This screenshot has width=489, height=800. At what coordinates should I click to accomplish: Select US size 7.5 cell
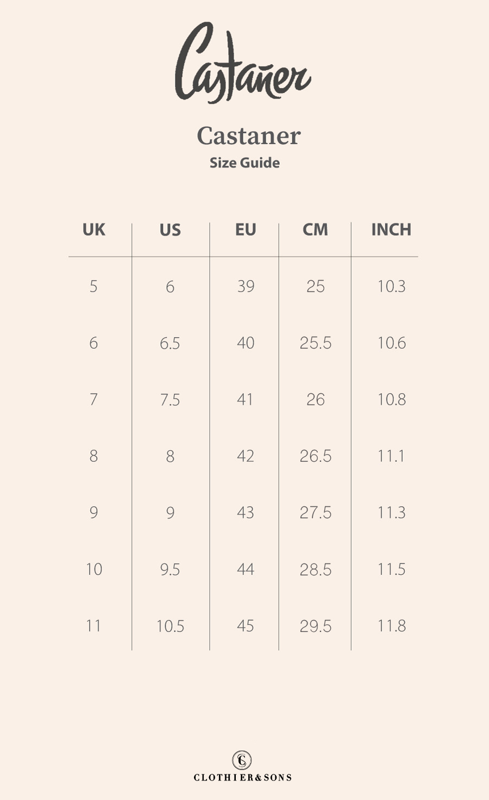[x=170, y=400]
